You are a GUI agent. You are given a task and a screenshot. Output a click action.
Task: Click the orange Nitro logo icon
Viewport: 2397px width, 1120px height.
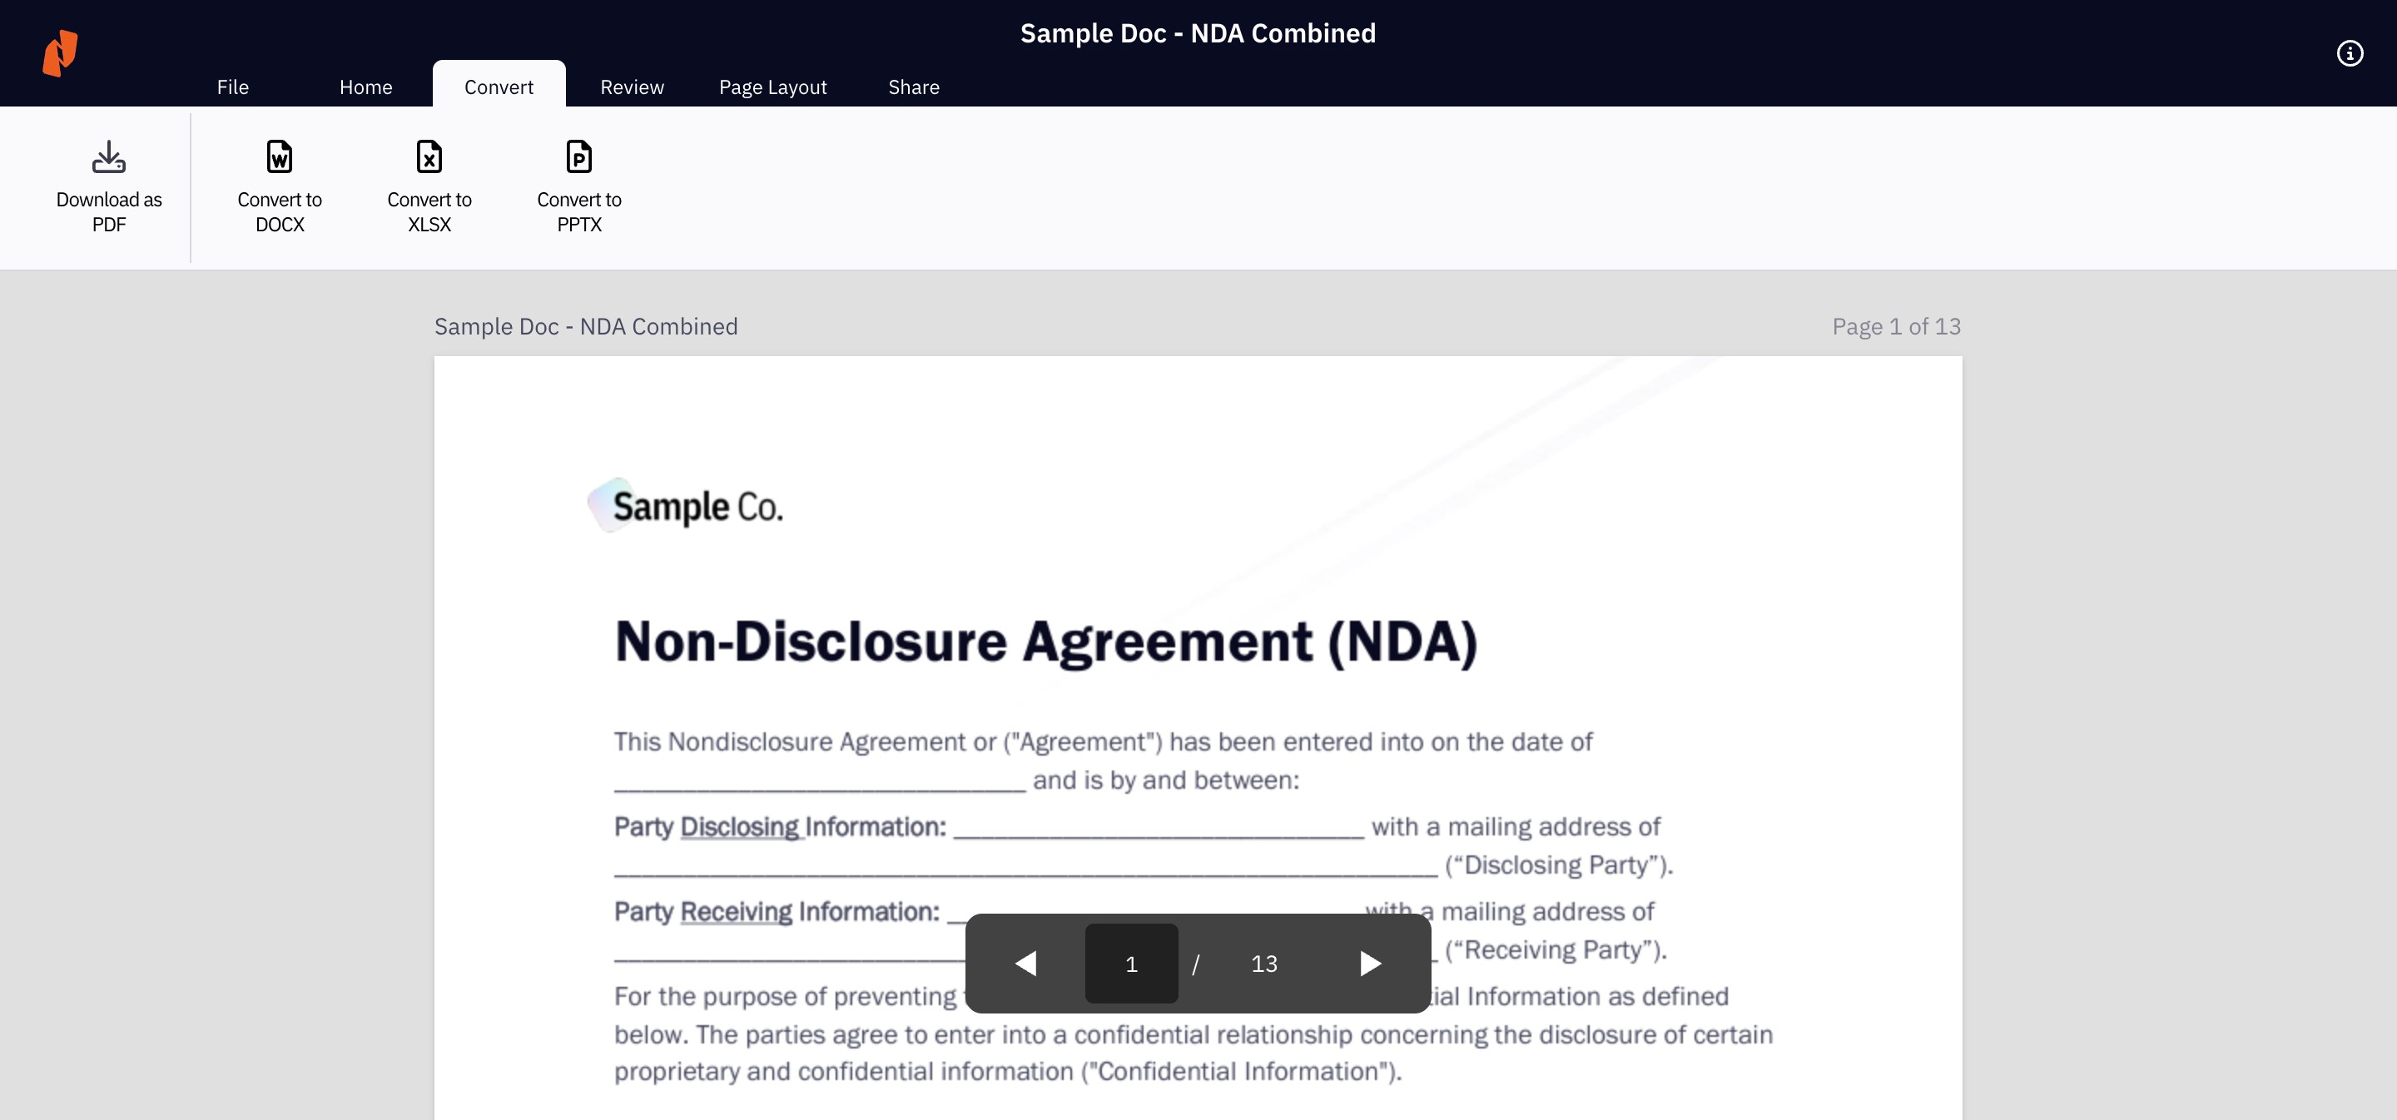pyautogui.click(x=61, y=53)
